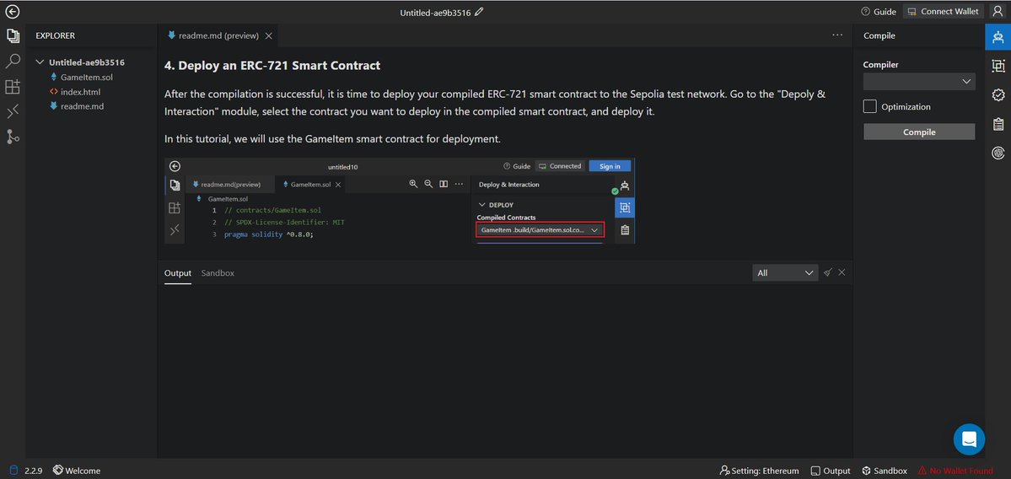The height and width of the screenshot is (479, 1011).
Task: Switch to the Sandbox tab
Action: (x=218, y=273)
